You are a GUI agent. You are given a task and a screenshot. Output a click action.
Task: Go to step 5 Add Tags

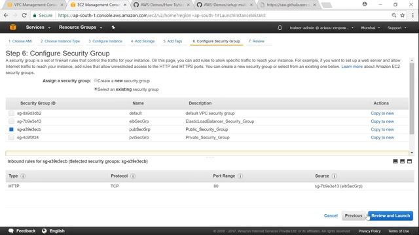[x=173, y=41]
